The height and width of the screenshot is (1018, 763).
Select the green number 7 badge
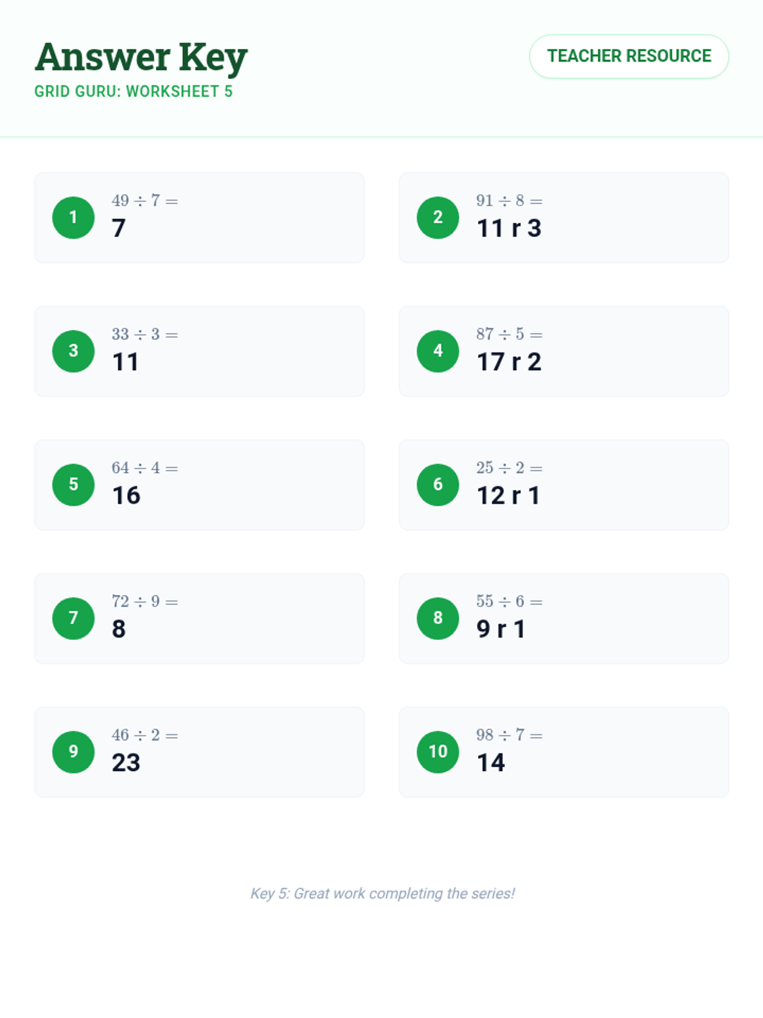coord(73,618)
